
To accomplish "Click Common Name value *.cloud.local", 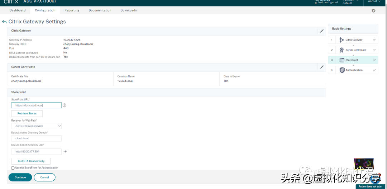I will tap(125, 81).
